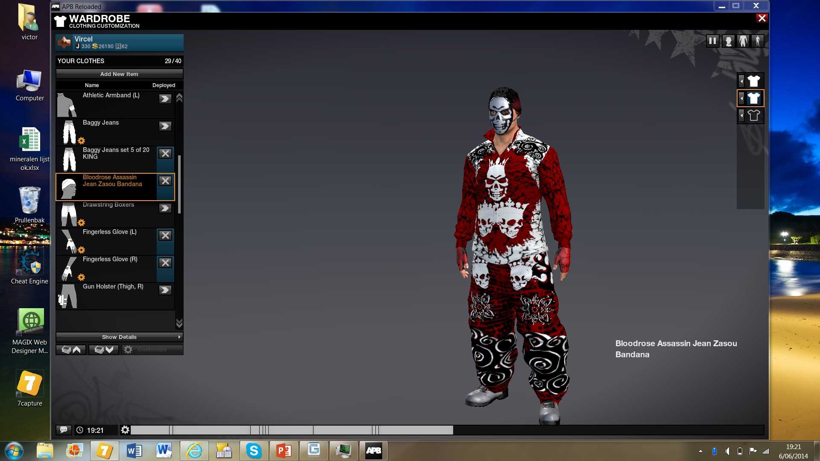Click the greyed Customize button

152,350
